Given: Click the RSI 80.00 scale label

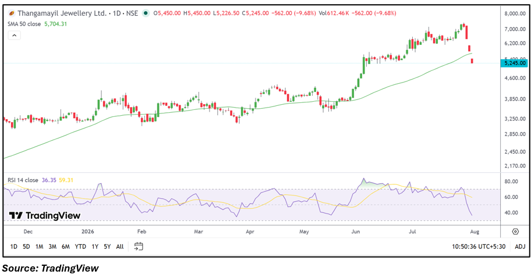Looking at the screenshot, I should click(511, 181).
